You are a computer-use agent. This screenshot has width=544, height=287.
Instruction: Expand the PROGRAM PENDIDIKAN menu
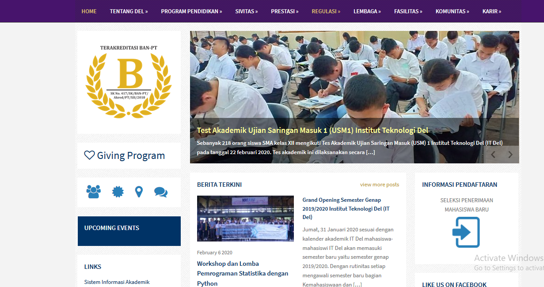pos(191,11)
